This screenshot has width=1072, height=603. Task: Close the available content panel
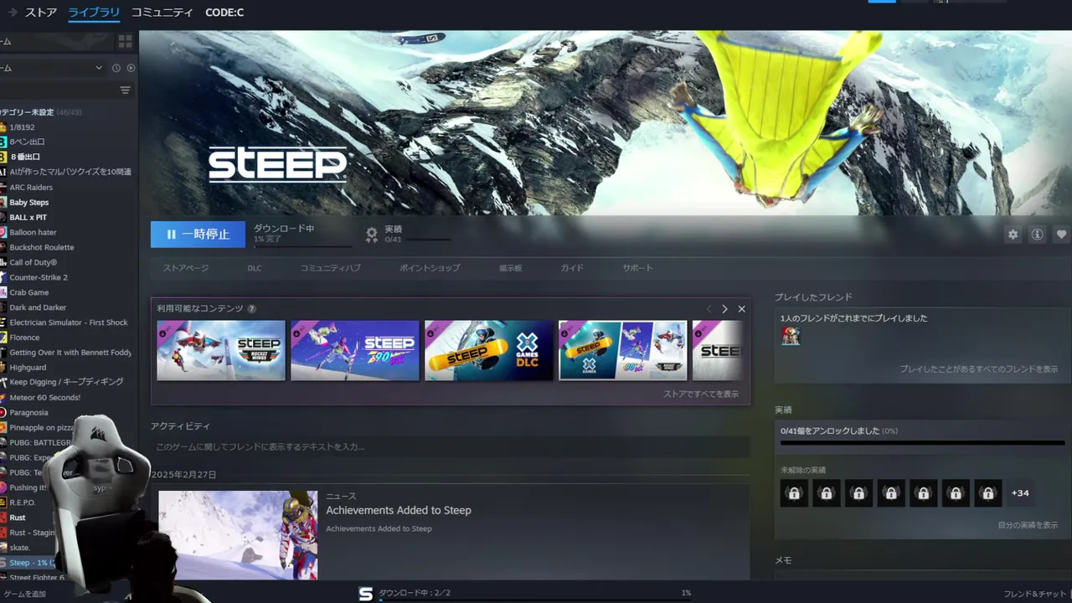click(x=741, y=309)
